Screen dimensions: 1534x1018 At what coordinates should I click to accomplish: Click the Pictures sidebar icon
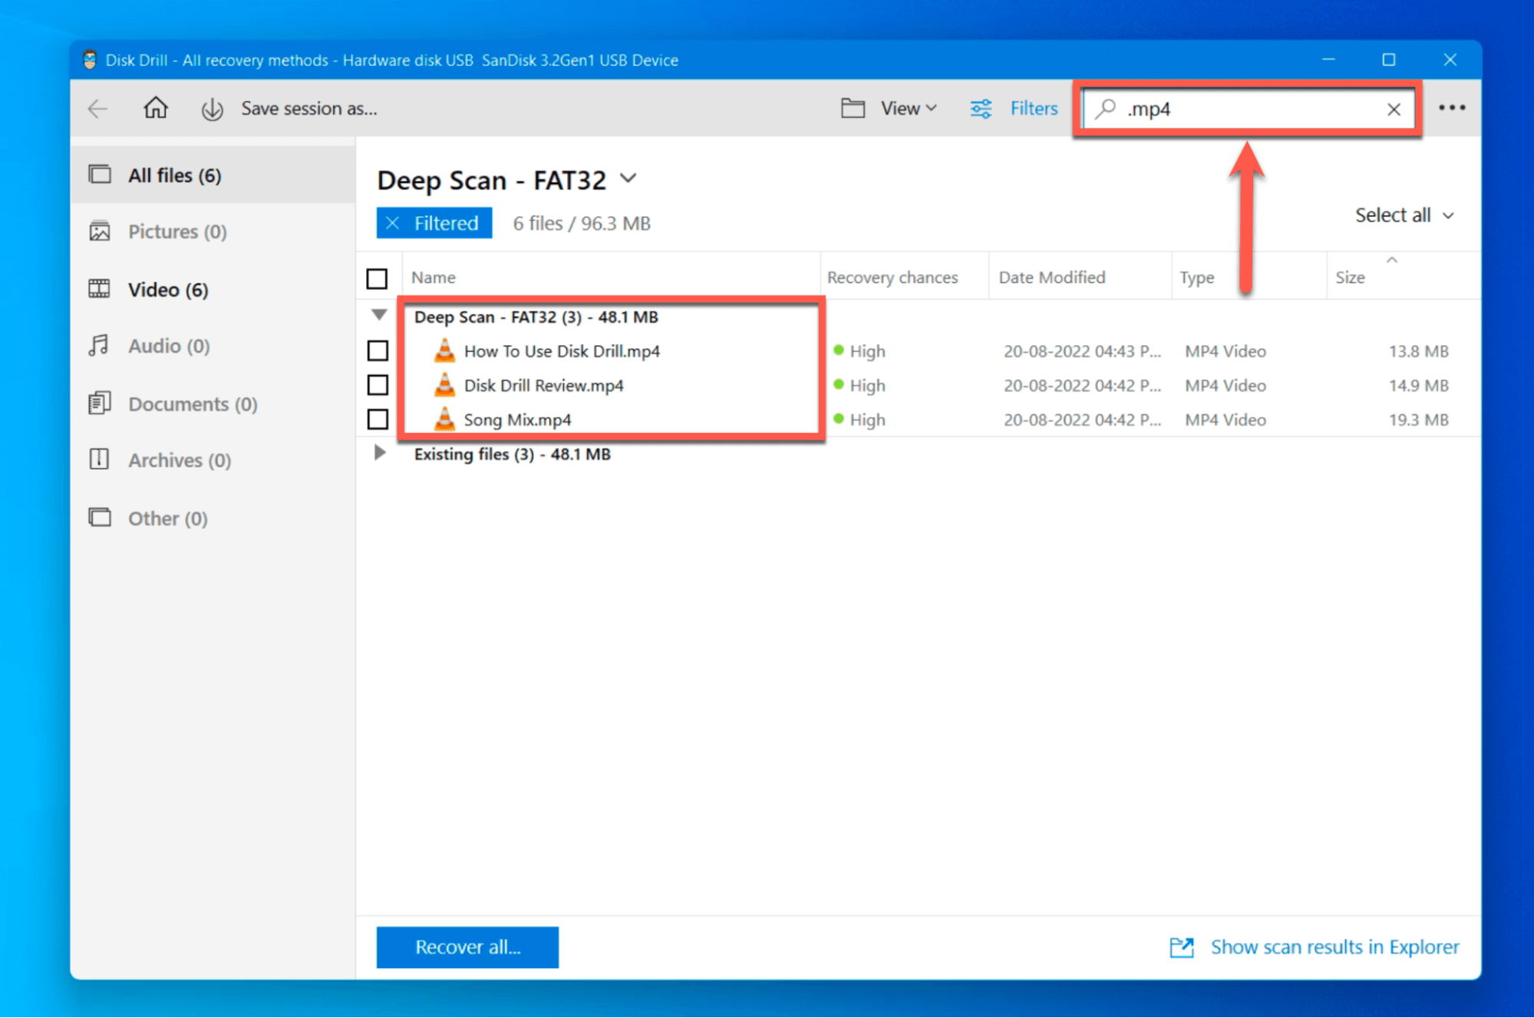point(100,231)
